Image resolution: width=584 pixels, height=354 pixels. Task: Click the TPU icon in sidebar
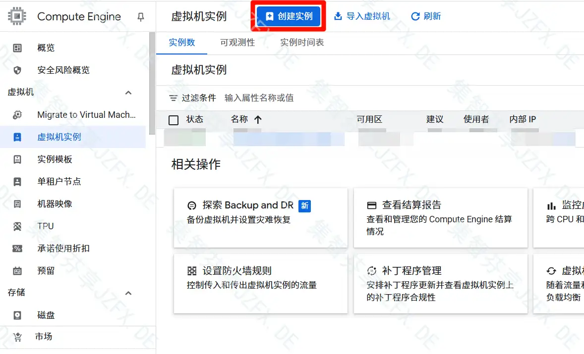pos(17,226)
